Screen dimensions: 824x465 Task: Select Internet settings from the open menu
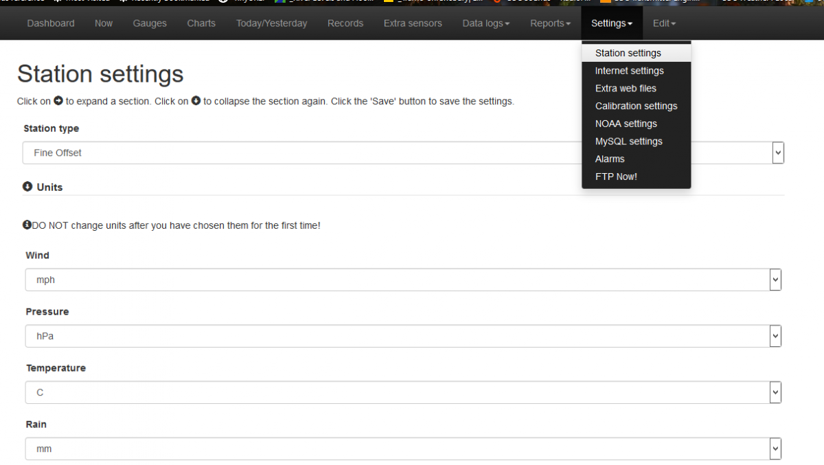click(629, 70)
